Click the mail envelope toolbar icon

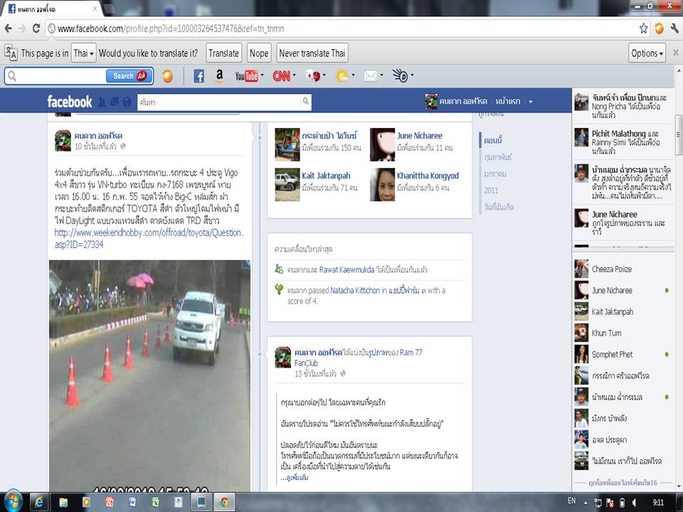[370, 76]
